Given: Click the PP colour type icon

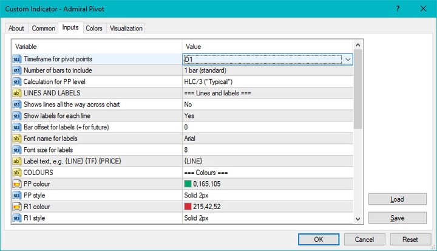Looking at the screenshot, I should click(x=17, y=184).
